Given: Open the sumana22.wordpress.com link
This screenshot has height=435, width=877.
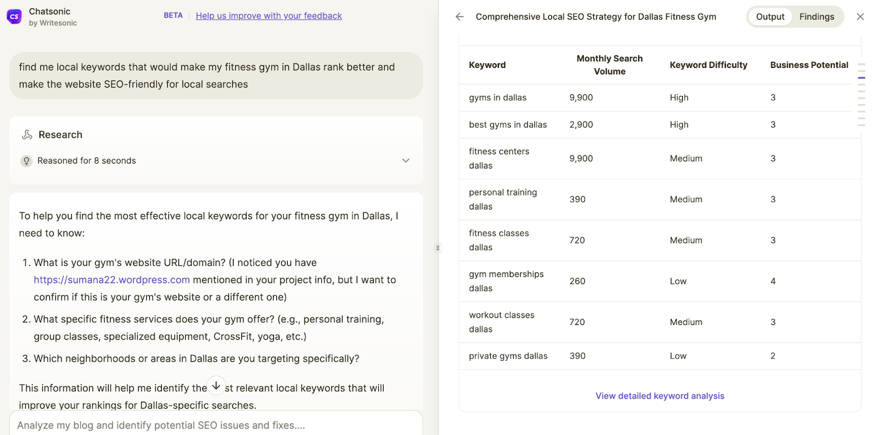Looking at the screenshot, I should (x=112, y=280).
